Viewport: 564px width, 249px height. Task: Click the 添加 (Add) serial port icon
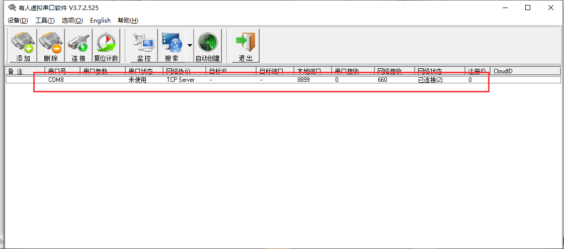[23, 46]
